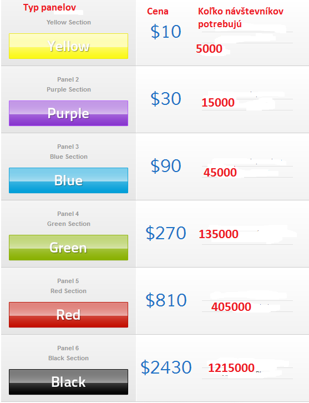Viewport: 309px width, 403px height.
Task: Click the Red panel button
Action: tap(68, 315)
